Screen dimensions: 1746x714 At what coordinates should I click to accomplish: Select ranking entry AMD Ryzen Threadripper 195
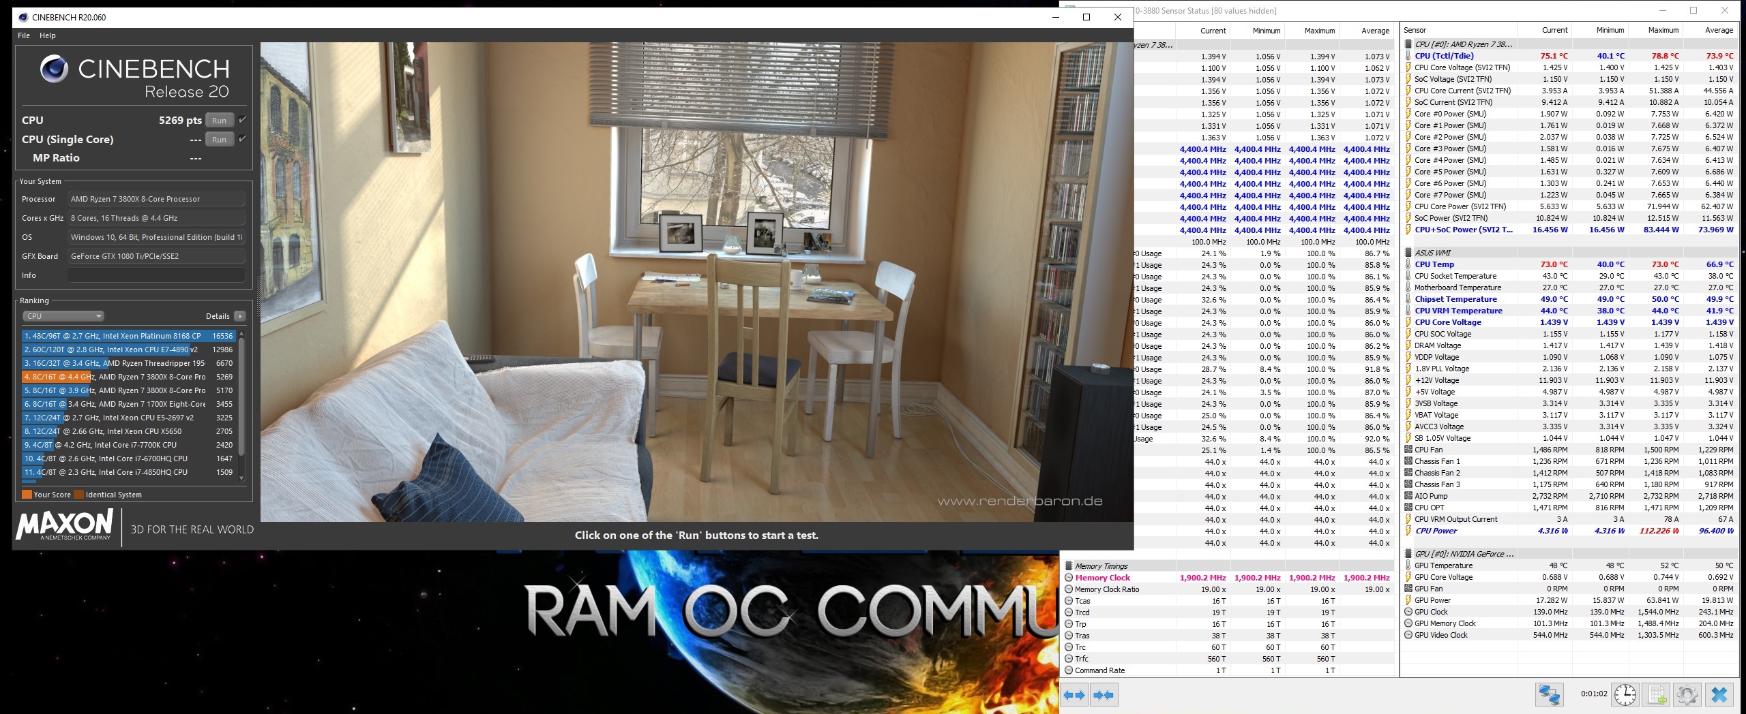(128, 363)
